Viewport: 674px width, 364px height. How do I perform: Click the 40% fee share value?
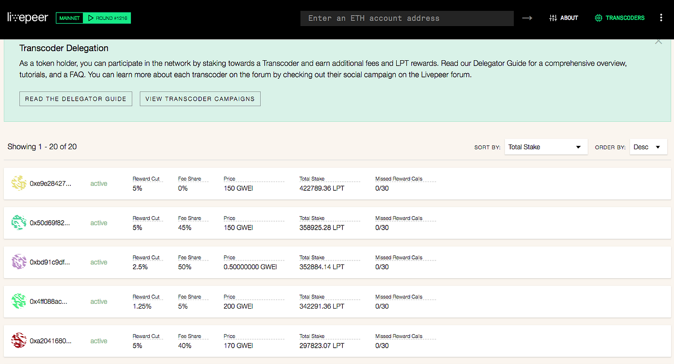coord(185,346)
